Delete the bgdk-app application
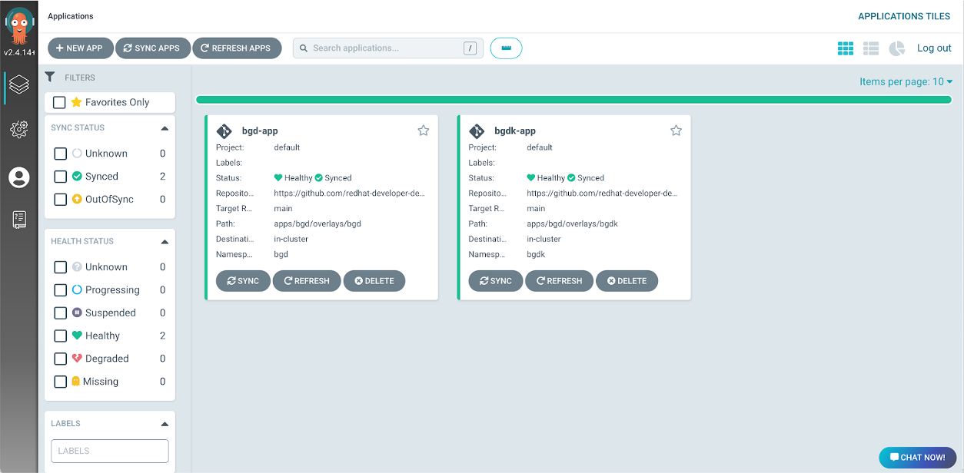 [627, 281]
